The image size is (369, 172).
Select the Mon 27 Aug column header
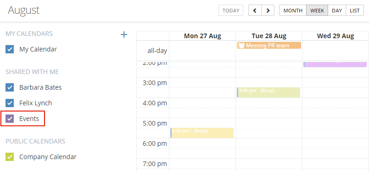point(202,36)
